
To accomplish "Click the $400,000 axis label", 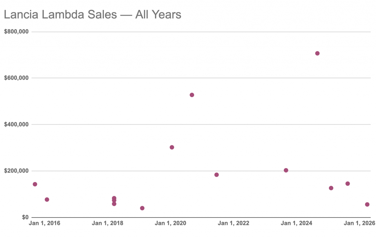I will pos(16,124).
